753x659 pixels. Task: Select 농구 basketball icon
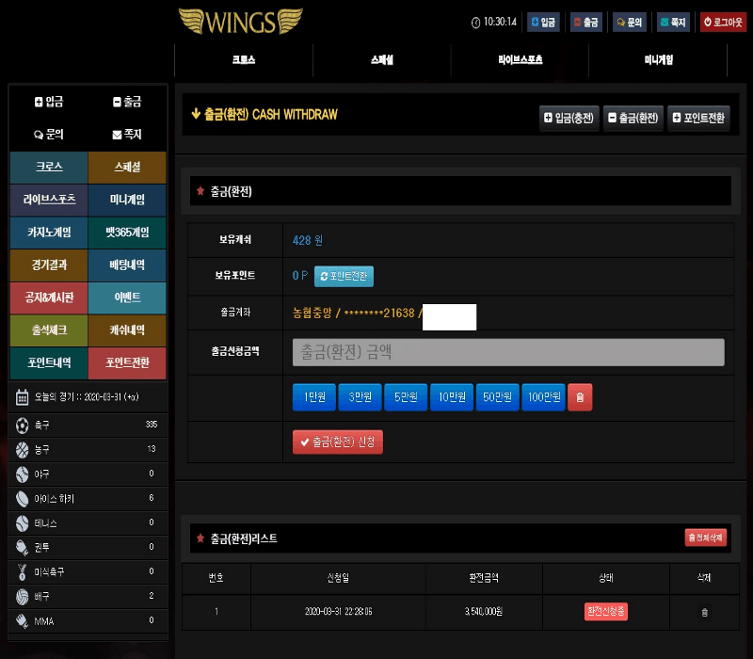click(22, 450)
